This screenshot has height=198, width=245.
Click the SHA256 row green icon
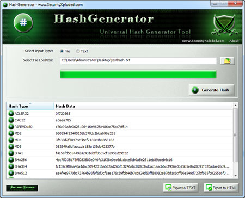(11, 160)
